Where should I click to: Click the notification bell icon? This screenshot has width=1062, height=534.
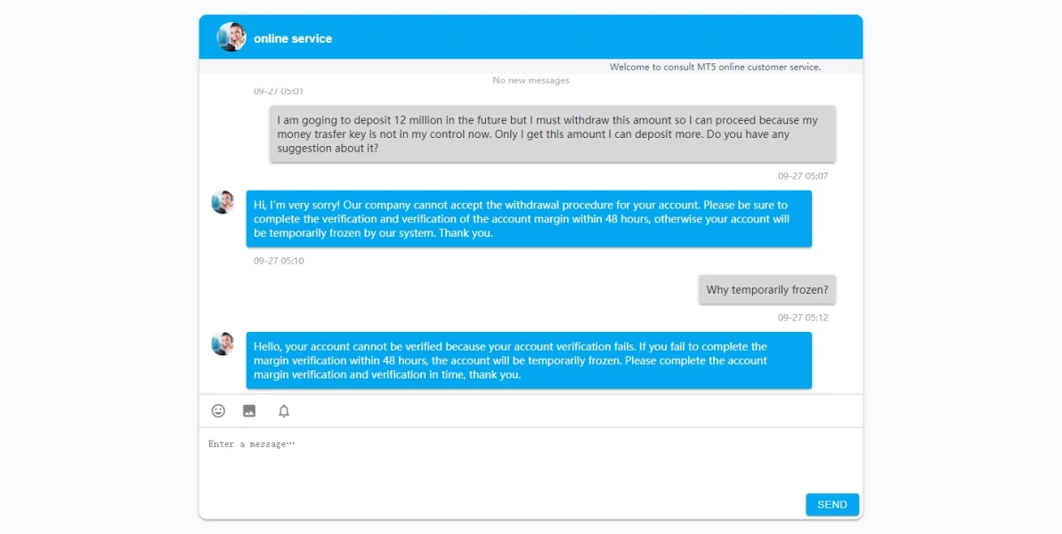click(284, 411)
